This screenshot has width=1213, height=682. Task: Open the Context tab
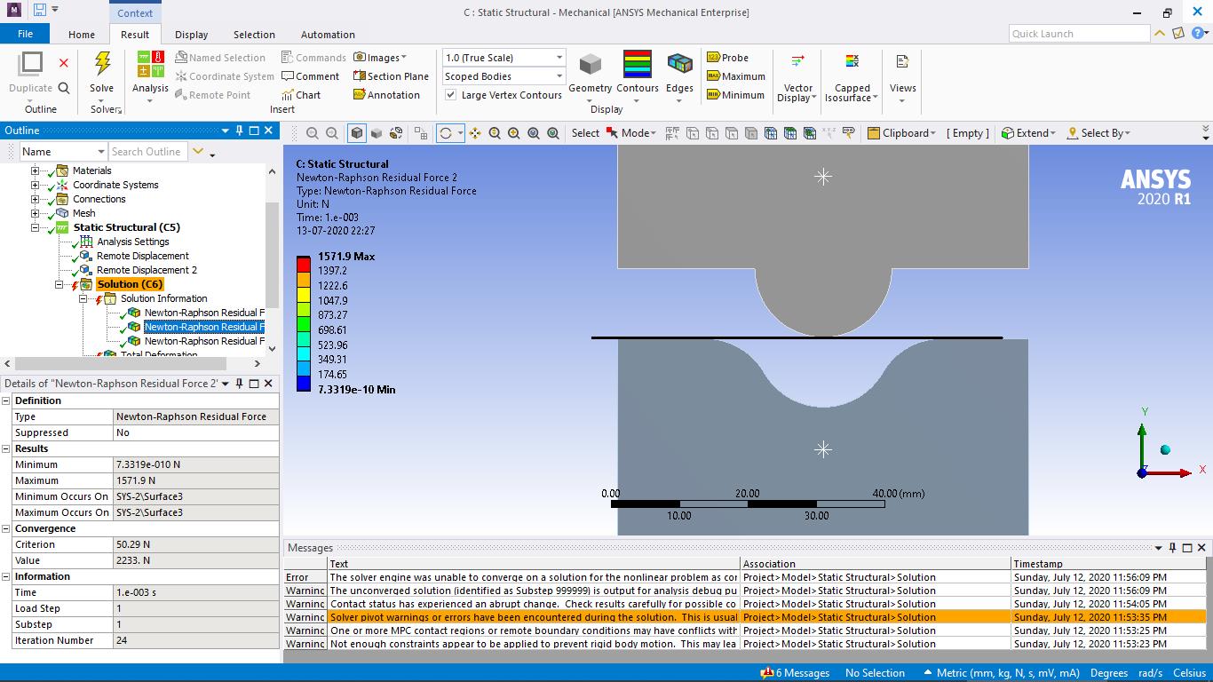click(x=135, y=12)
